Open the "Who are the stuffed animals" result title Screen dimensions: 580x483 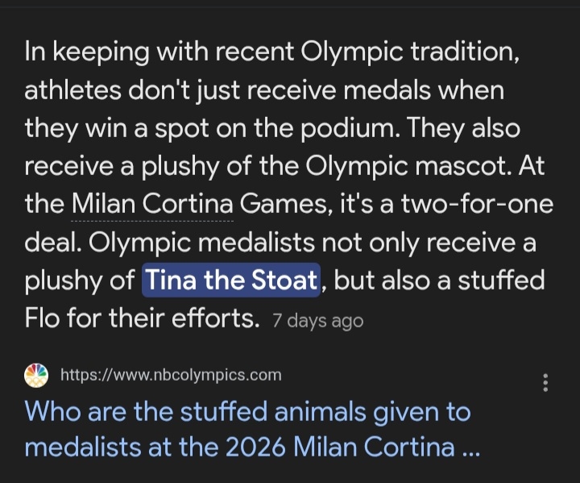pos(247,413)
